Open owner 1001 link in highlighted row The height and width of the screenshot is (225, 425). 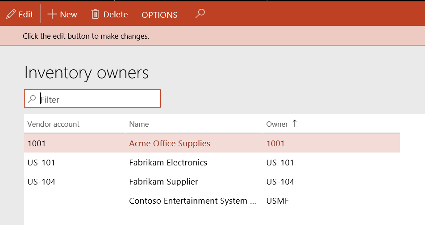coord(275,144)
